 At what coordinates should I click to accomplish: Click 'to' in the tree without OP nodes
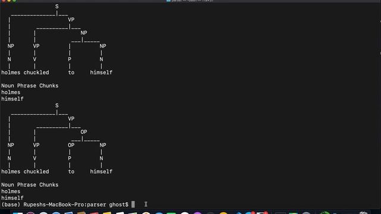click(x=71, y=73)
